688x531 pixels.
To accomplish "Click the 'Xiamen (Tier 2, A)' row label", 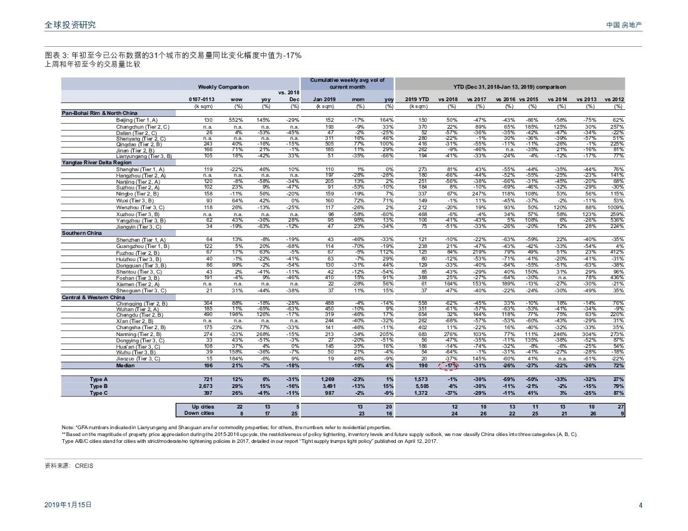I will coord(138,284).
